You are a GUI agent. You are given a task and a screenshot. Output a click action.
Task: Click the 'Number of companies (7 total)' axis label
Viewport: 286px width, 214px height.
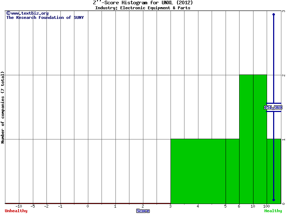tap(3, 107)
